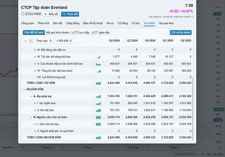Click chart icon for TỔNG CỘNG TÀI SẢN
The image size is (225, 157).
(98, 83)
